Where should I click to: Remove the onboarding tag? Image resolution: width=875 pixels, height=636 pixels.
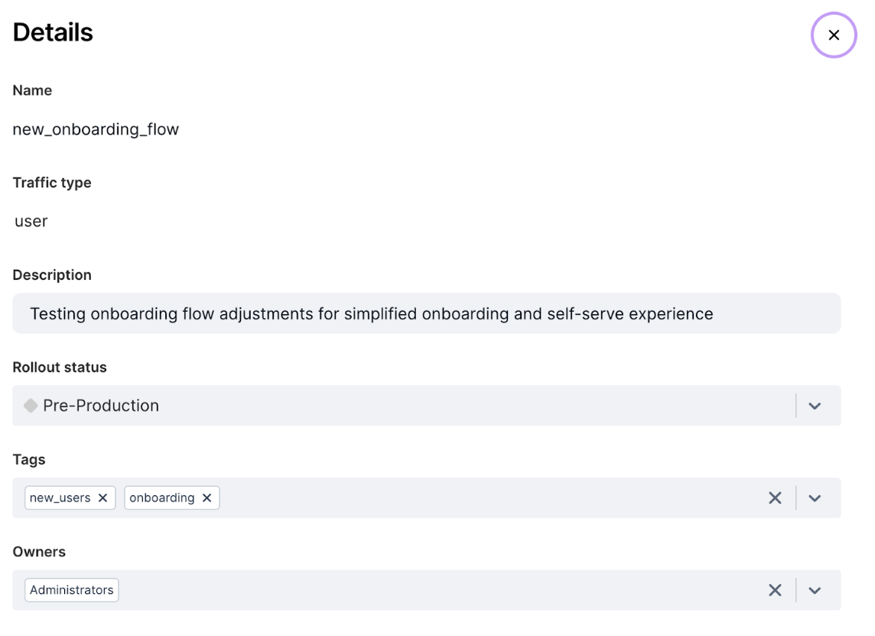(x=207, y=498)
